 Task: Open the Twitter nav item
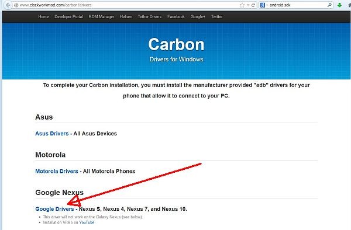pyautogui.click(x=217, y=16)
